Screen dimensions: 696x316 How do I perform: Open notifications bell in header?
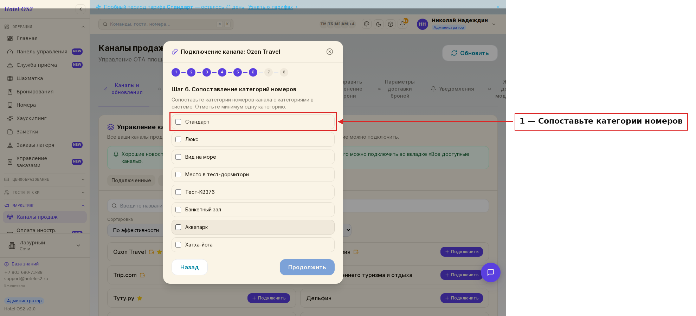(402, 24)
